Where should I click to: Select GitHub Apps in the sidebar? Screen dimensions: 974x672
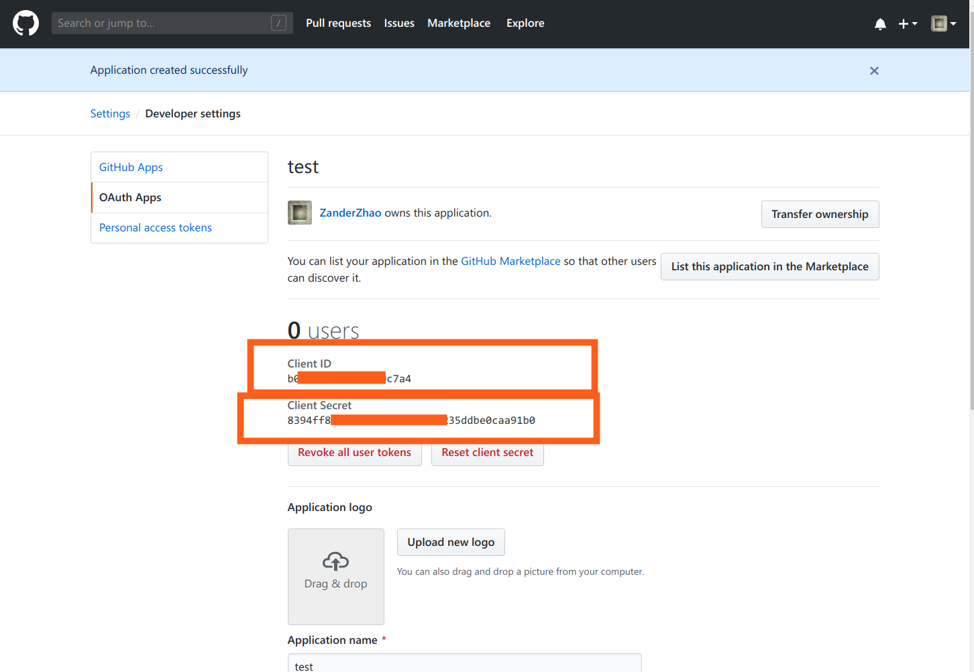(x=179, y=167)
